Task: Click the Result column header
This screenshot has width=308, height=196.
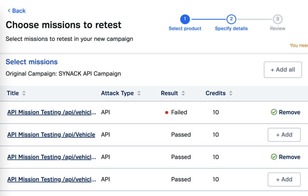Action: click(169, 93)
